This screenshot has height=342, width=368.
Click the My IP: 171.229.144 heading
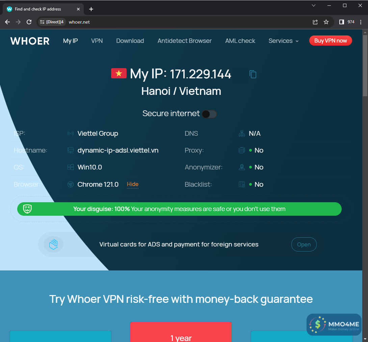(x=181, y=74)
